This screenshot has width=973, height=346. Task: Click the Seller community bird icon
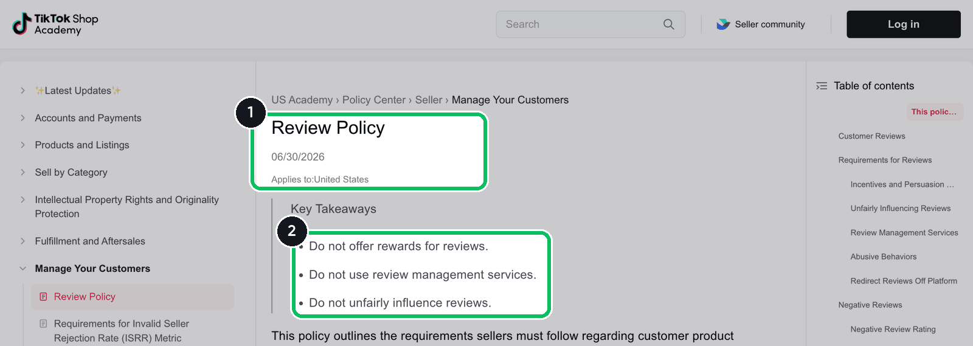coord(723,24)
